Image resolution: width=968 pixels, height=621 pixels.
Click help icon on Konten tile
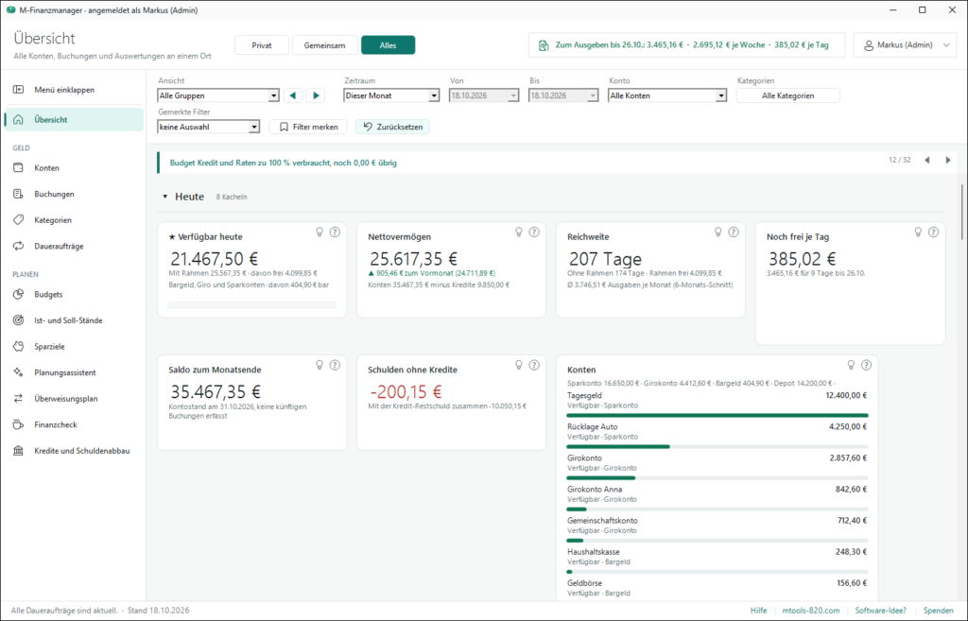(866, 365)
